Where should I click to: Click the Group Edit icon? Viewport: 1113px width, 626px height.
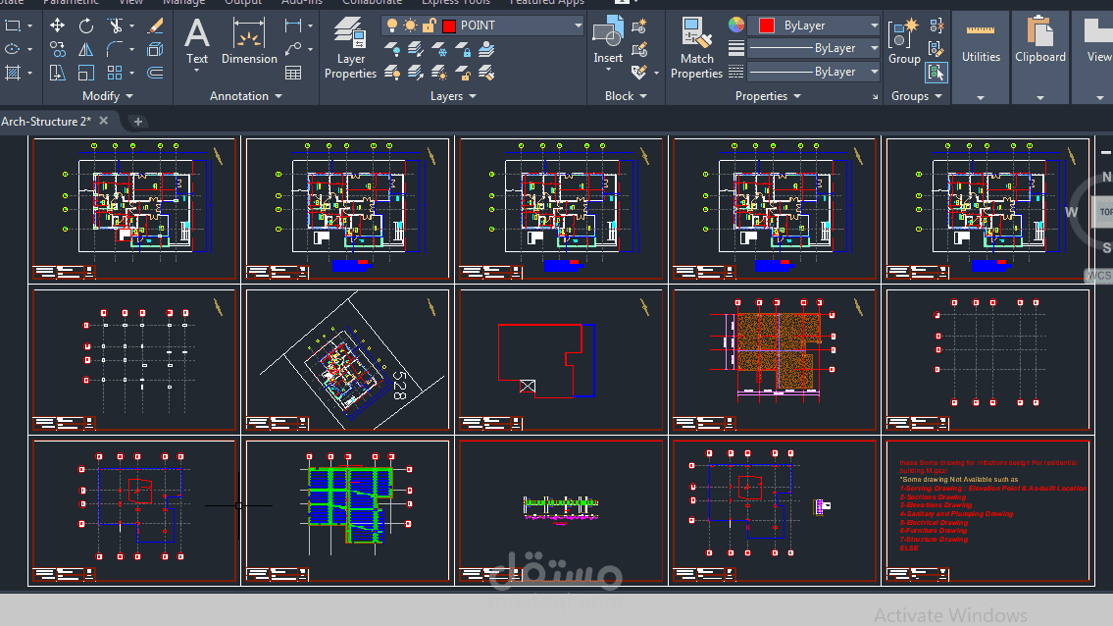(x=936, y=49)
